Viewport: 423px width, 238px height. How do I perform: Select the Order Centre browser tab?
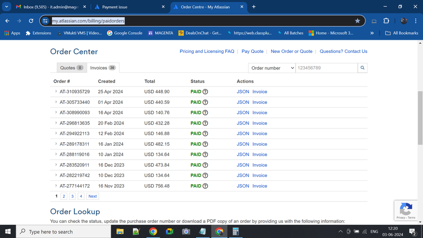tap(209, 7)
